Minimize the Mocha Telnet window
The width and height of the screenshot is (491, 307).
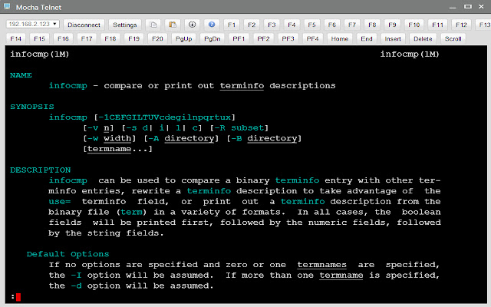[453, 7]
